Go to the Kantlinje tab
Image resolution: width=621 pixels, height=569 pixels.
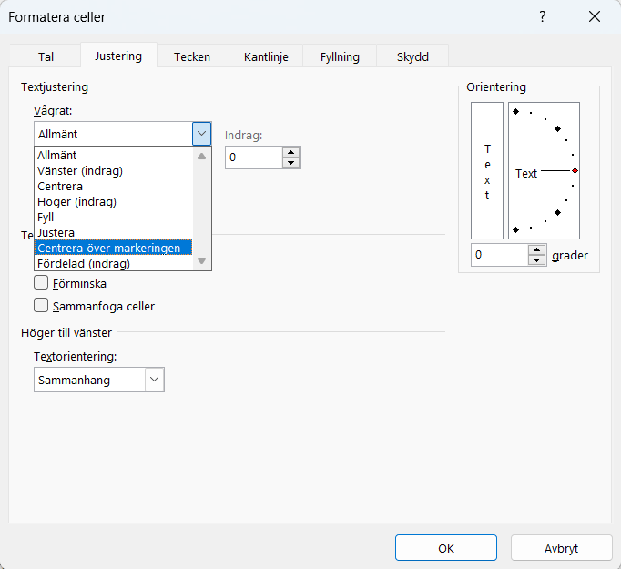point(266,56)
